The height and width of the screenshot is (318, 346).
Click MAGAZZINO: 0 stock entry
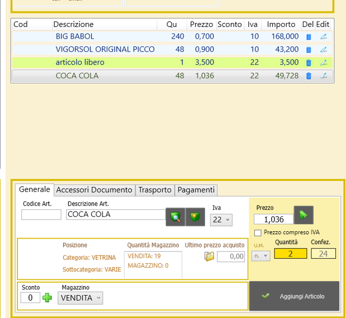(x=148, y=265)
